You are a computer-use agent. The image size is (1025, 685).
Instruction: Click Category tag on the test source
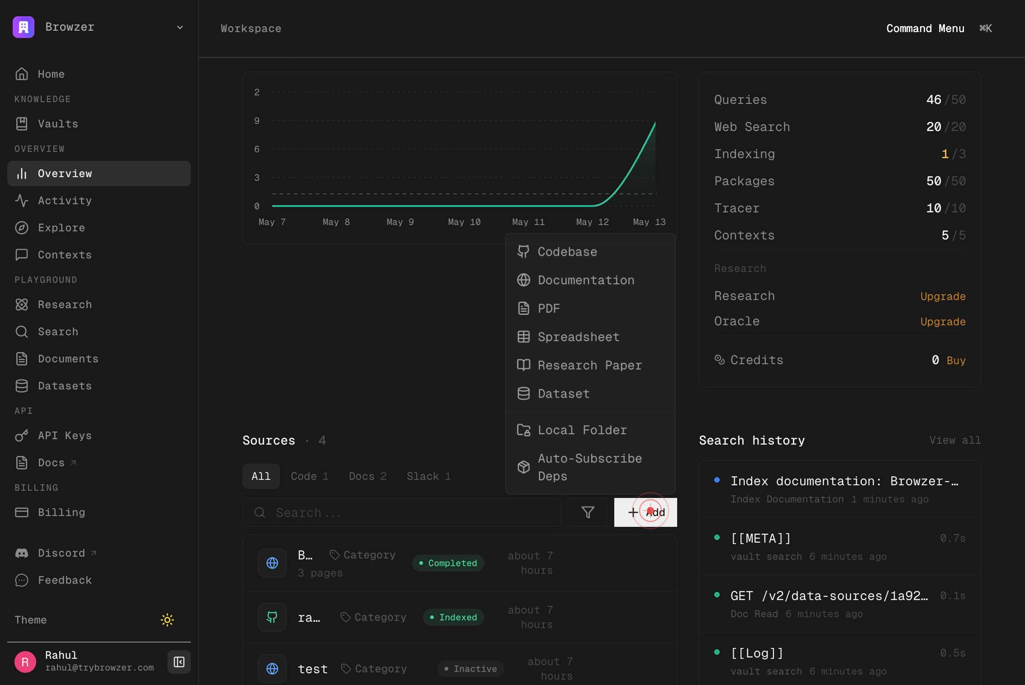click(374, 669)
